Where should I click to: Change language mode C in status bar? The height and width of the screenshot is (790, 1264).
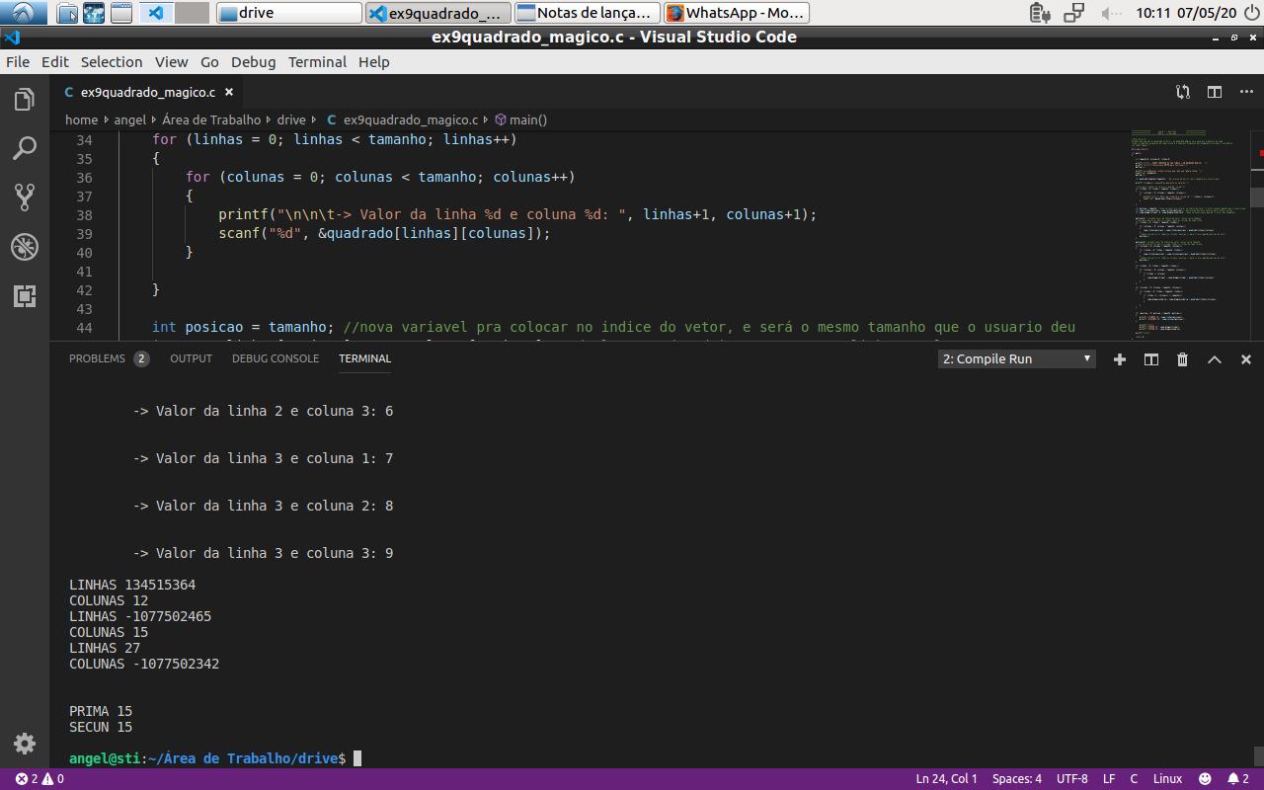[x=1134, y=778]
